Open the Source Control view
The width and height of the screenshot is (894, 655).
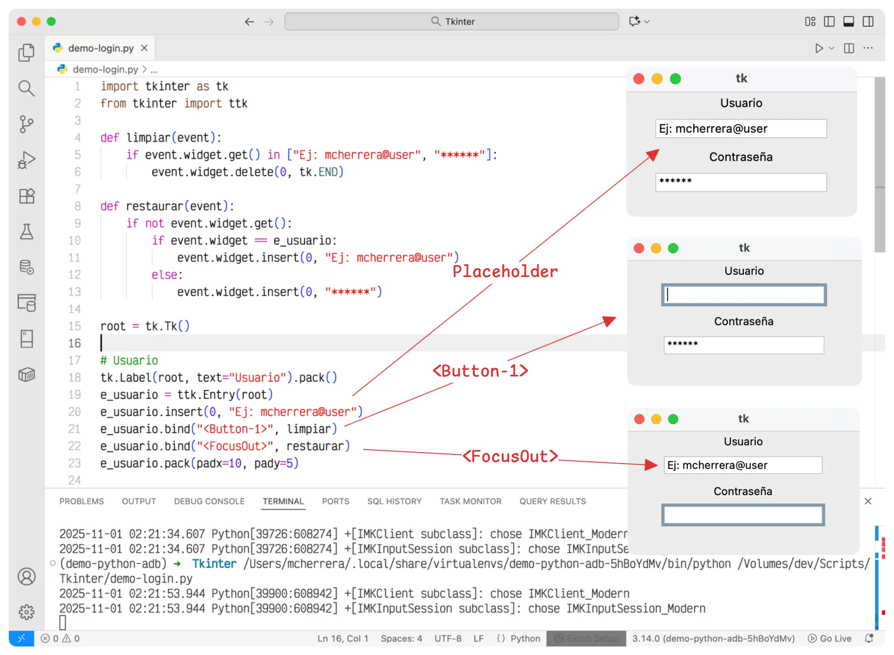26,124
